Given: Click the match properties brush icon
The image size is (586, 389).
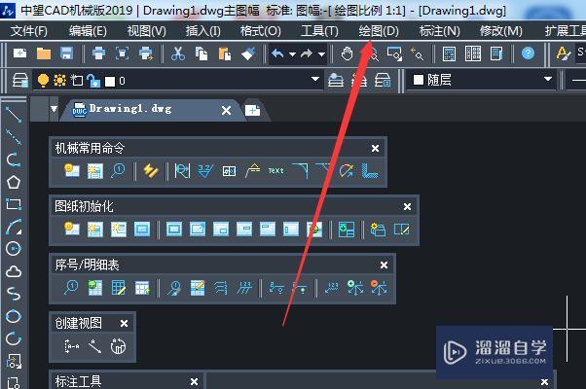Looking at the screenshot, I should click(248, 53).
